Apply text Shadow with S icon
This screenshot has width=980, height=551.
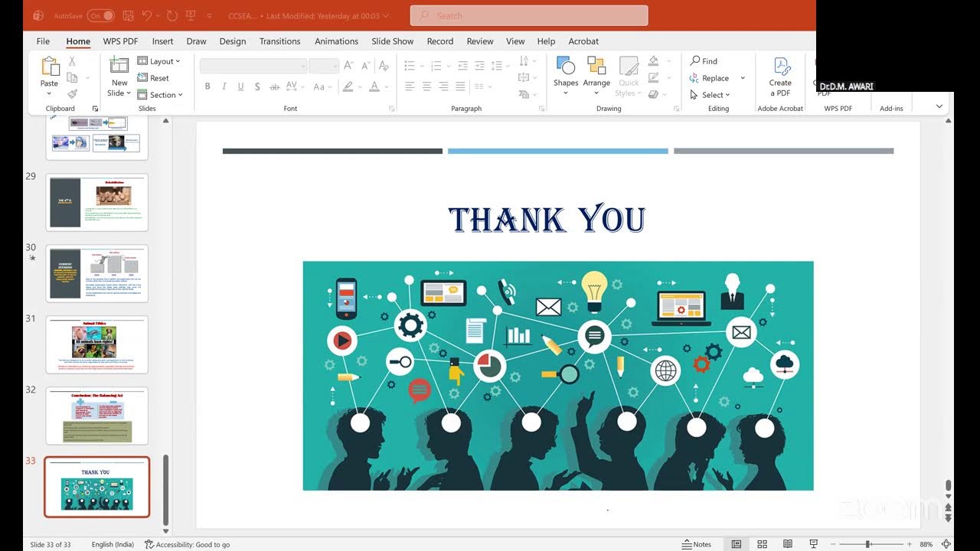[x=257, y=86]
